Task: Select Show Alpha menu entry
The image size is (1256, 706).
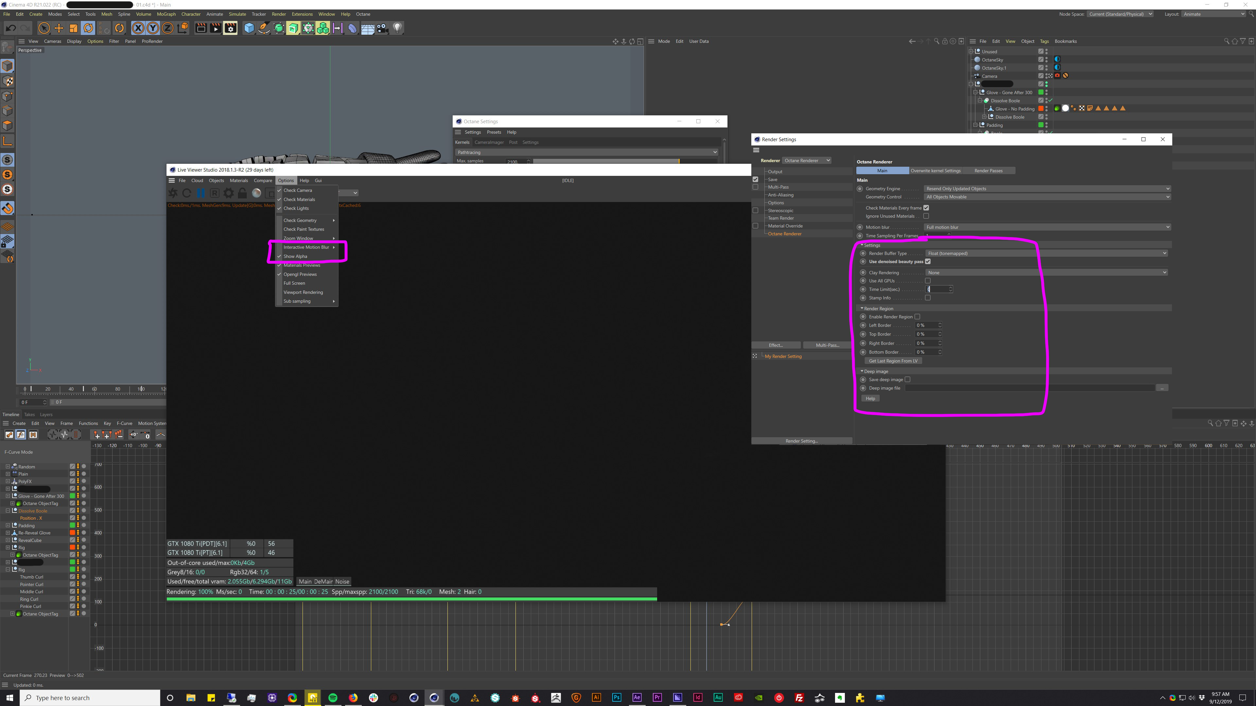Action: 295,256
